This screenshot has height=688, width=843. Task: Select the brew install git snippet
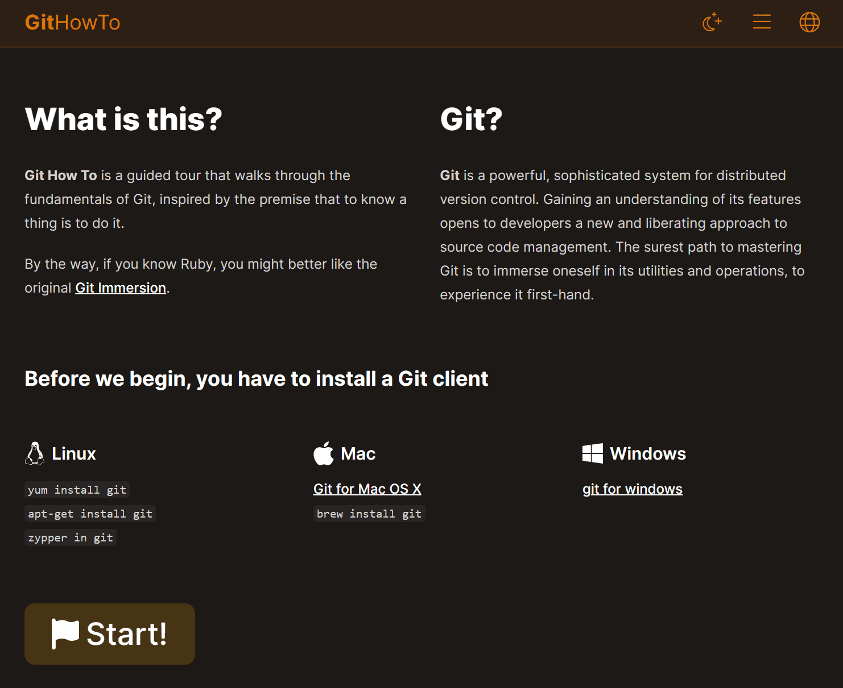369,513
